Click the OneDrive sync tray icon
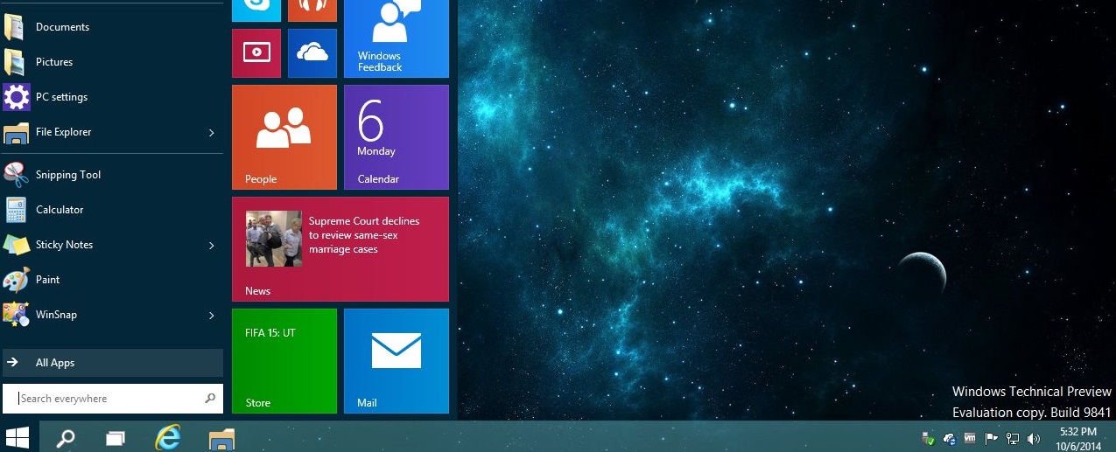This screenshot has height=452, width=1116. 950,438
